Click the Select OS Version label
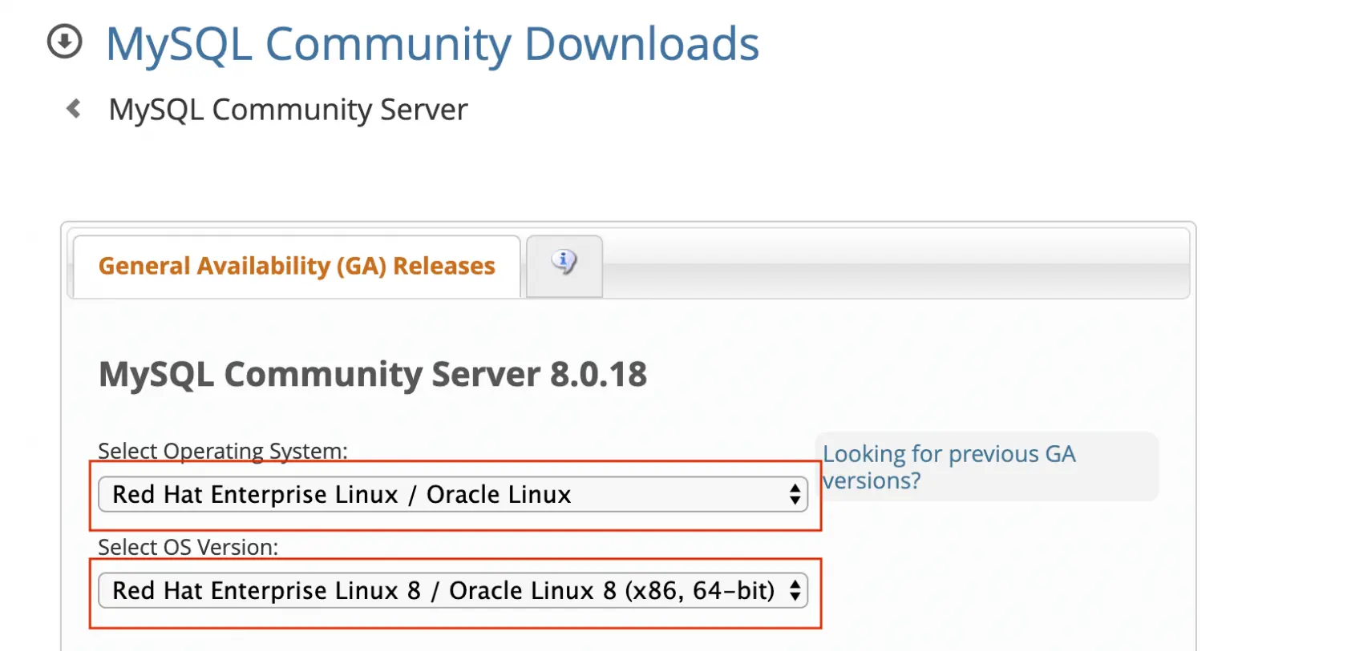Image resolution: width=1347 pixels, height=651 pixels. tap(188, 547)
